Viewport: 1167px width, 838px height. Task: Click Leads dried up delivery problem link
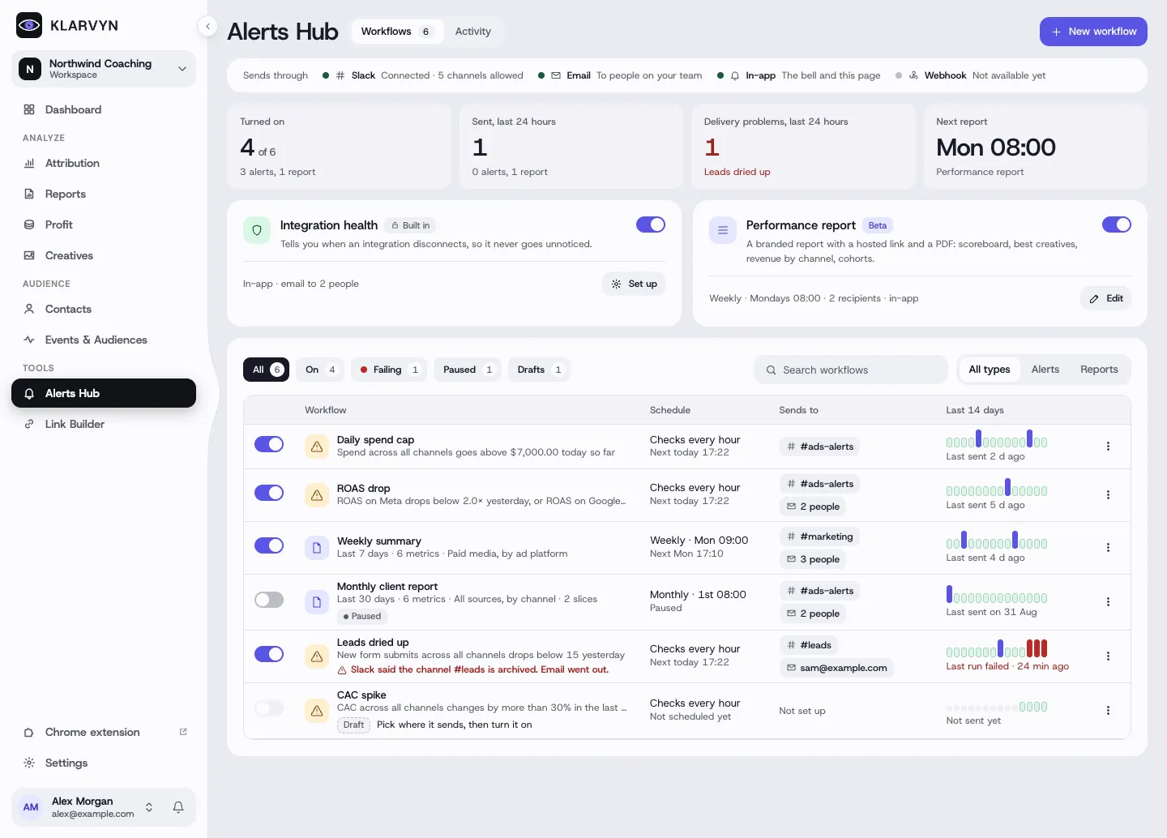click(x=737, y=172)
